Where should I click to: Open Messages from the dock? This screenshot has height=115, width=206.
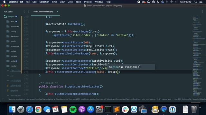pos(47,109)
